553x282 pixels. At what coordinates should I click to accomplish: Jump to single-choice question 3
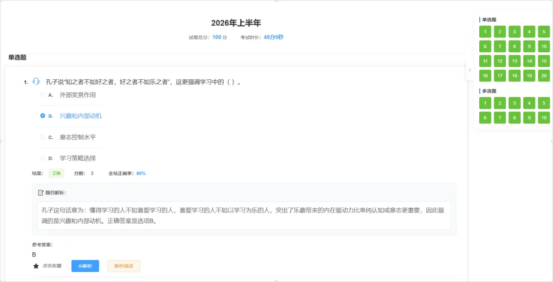coord(515,32)
